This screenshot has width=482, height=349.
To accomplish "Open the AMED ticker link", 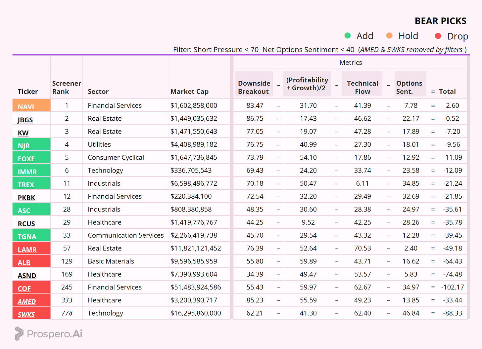I will click(x=26, y=301).
